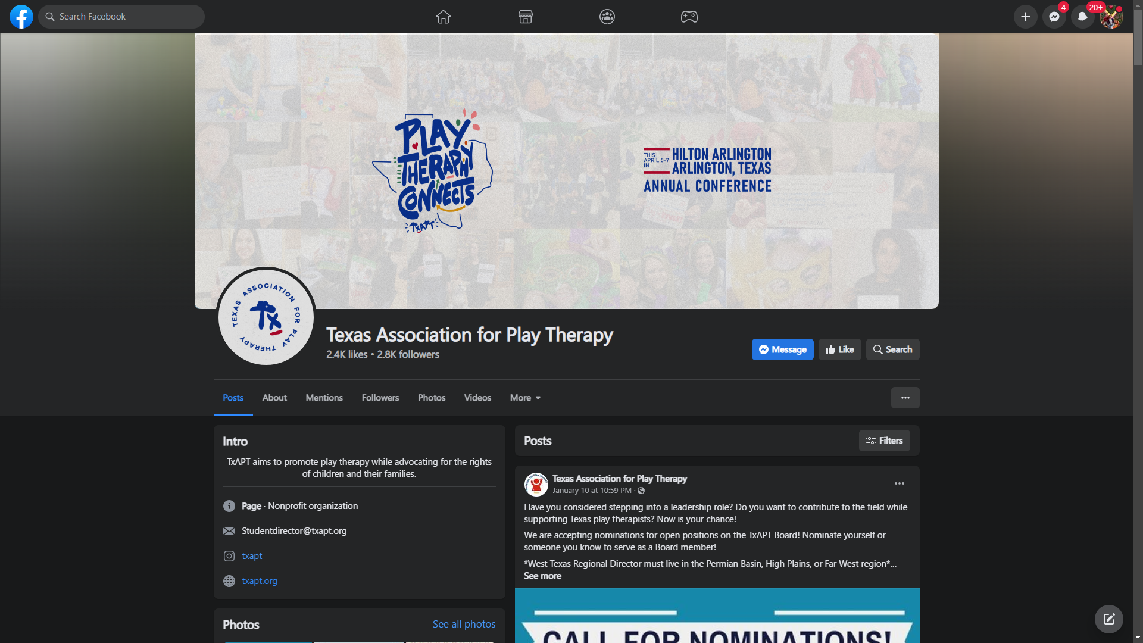Open the Groups icon in top nav
1143x643 pixels.
pyautogui.click(x=607, y=17)
